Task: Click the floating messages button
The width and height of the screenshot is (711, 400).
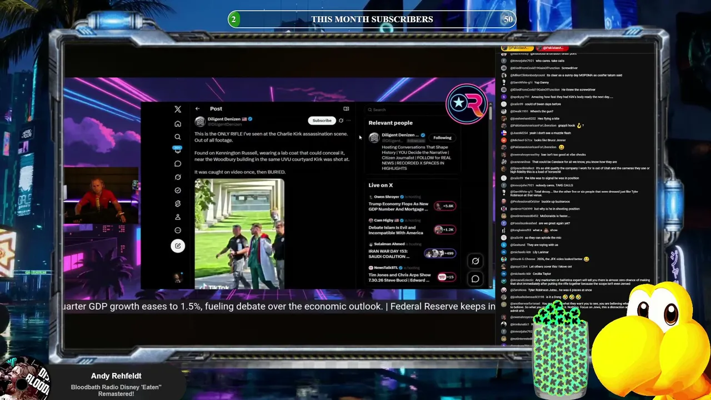Action: tap(475, 279)
